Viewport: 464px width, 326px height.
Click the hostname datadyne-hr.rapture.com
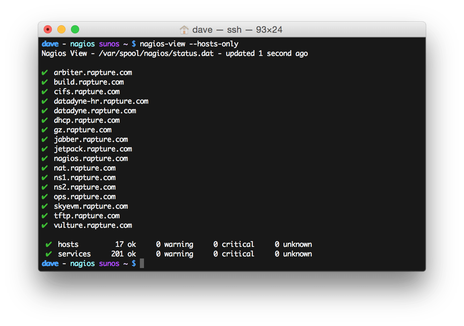point(101,101)
